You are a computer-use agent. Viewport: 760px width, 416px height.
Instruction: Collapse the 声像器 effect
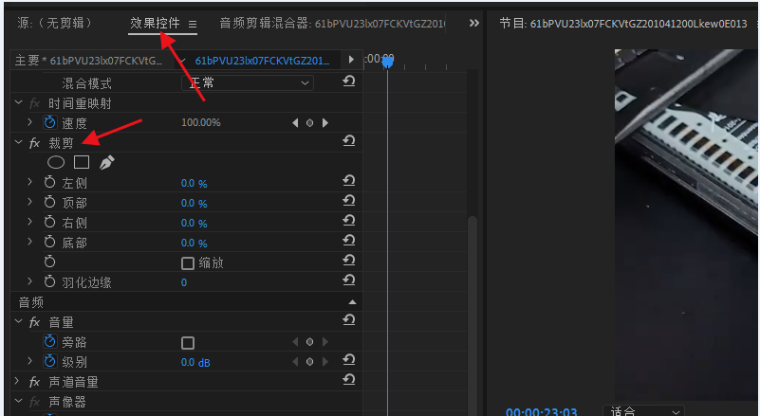[x=18, y=401]
